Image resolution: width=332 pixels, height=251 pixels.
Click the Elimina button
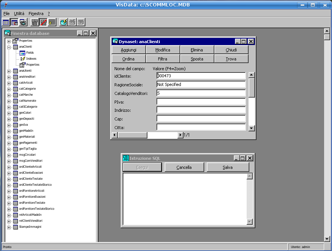[197, 50]
